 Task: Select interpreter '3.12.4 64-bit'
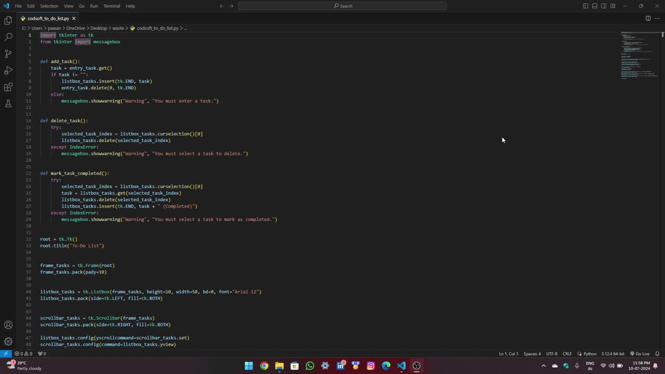[x=613, y=354]
